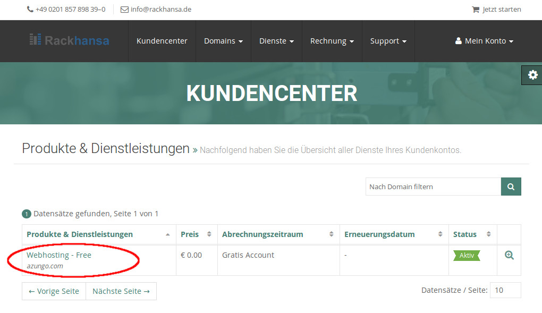Focus the Nach Domain filtern field
Screen dimensions: 542x313
pyautogui.click(x=433, y=187)
